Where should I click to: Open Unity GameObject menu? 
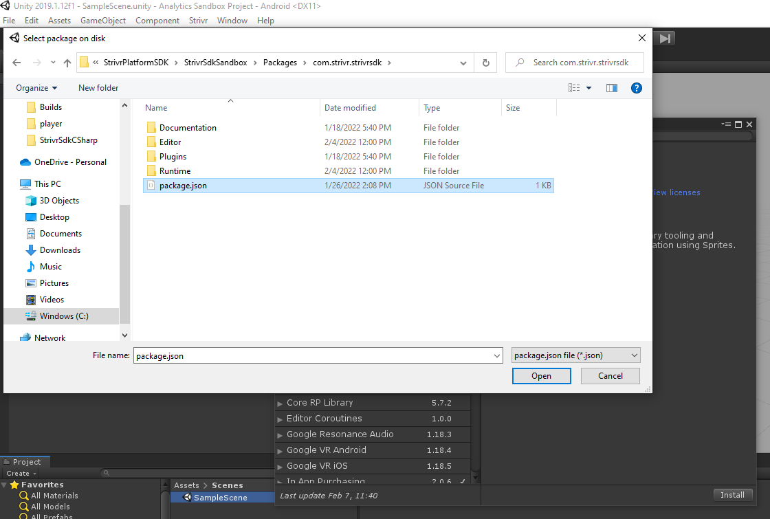pyautogui.click(x=103, y=21)
